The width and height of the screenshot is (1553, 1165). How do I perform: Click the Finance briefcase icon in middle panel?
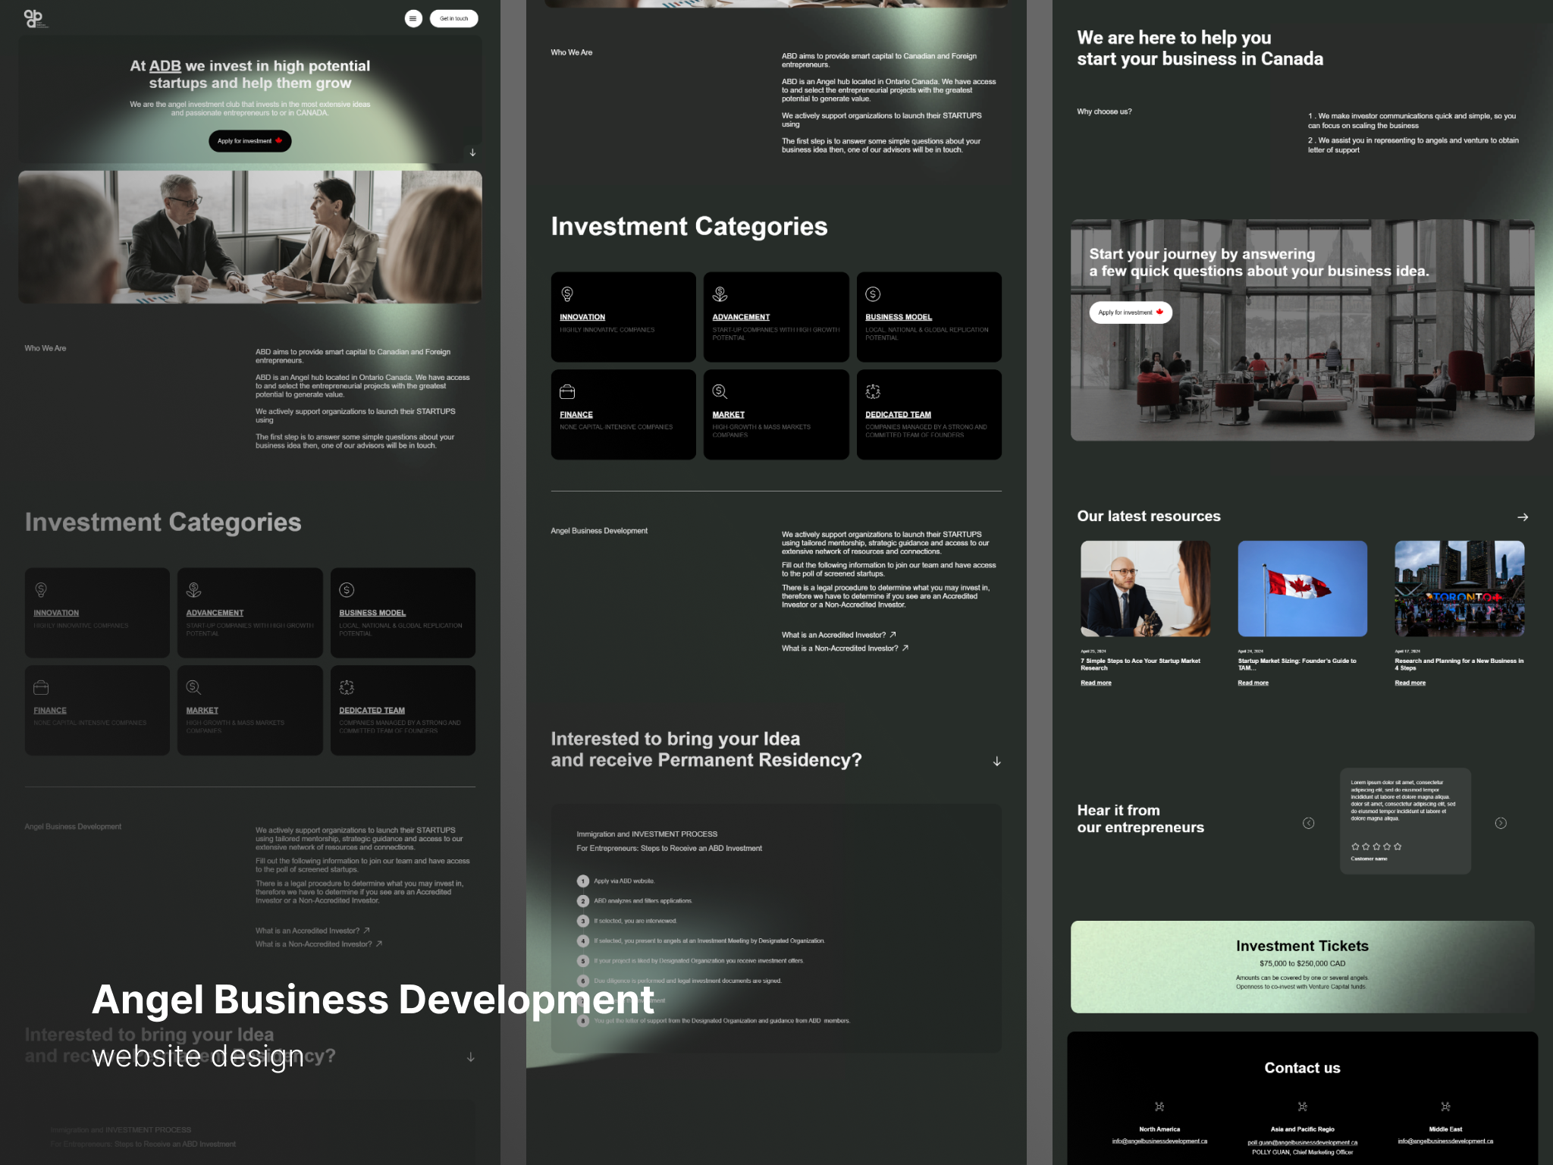566,391
